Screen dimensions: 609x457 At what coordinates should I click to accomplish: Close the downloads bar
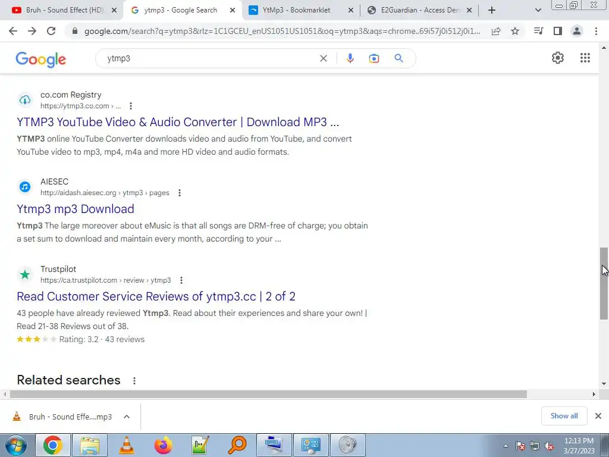pyautogui.click(x=598, y=416)
